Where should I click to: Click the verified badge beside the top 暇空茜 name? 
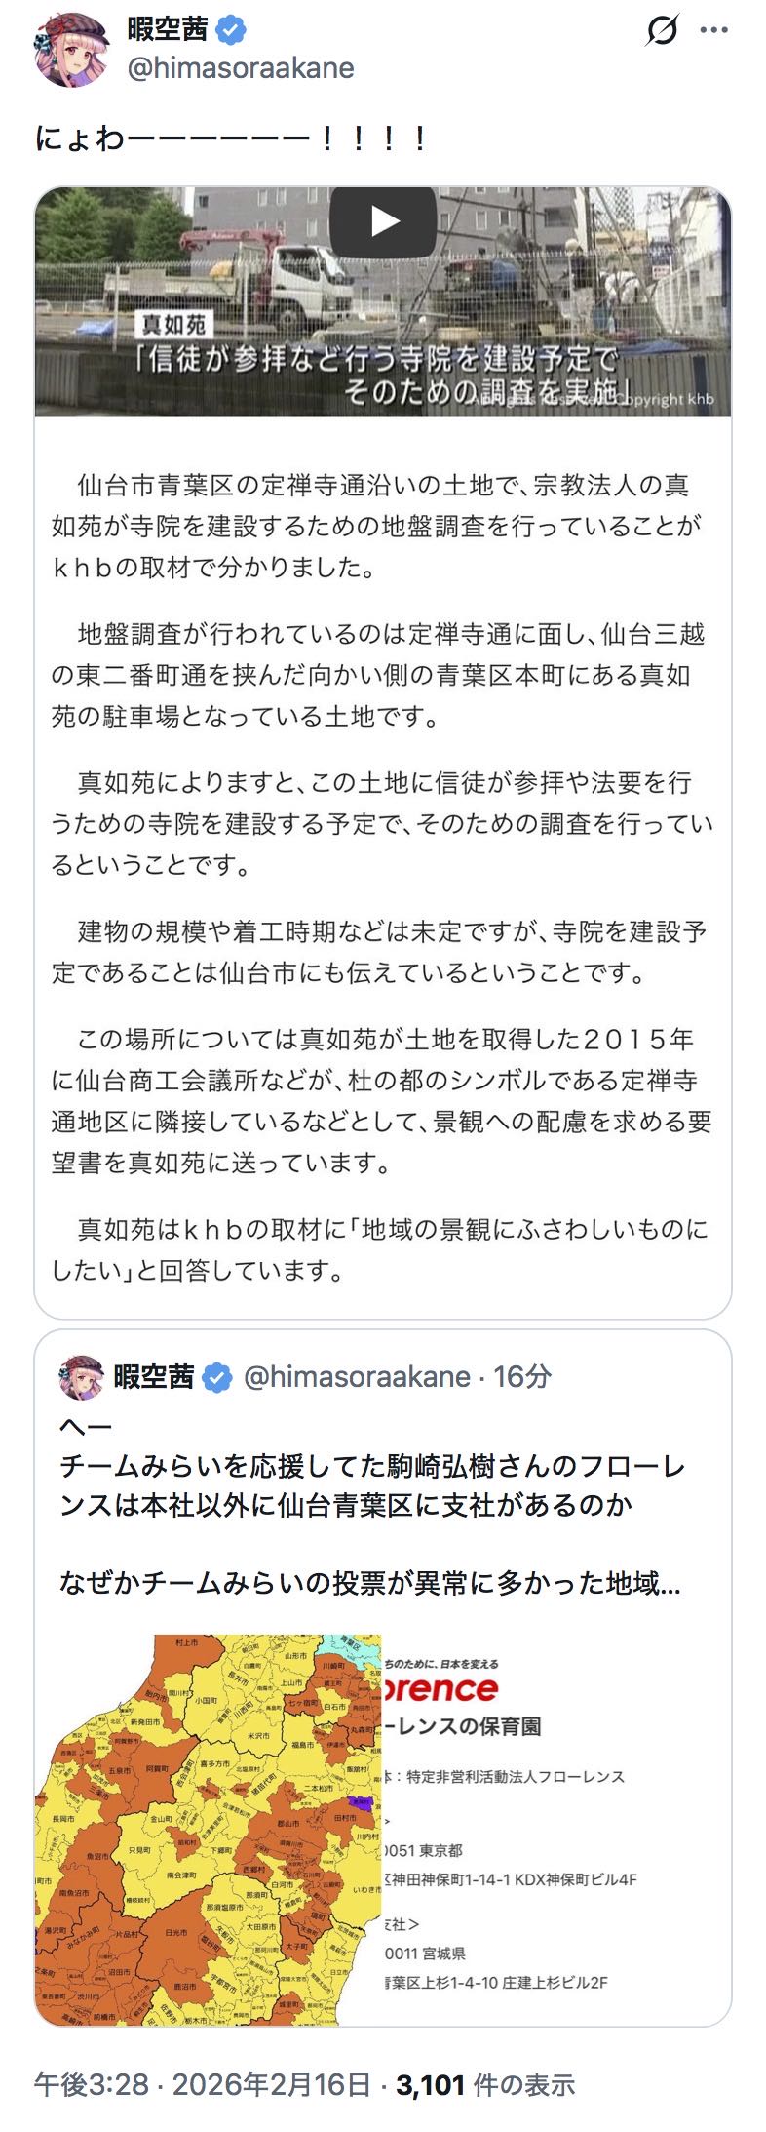pos(231,31)
